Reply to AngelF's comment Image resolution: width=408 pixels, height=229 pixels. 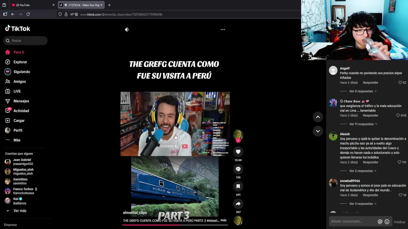click(370, 83)
